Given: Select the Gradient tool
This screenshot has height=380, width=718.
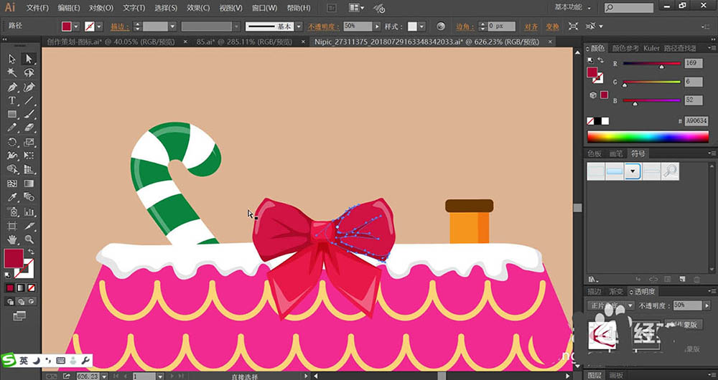Looking at the screenshot, I should point(29,184).
